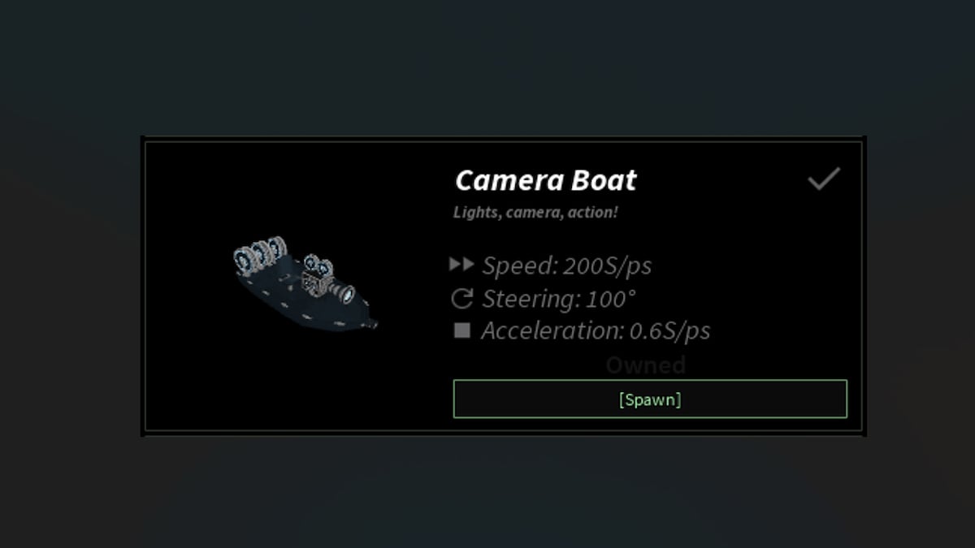Click the faded Owned label
Screen dimensions: 975x548
[646, 365]
